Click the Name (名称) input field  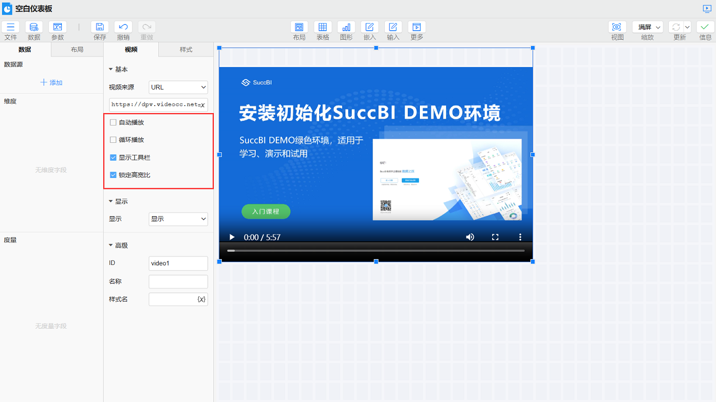178,282
